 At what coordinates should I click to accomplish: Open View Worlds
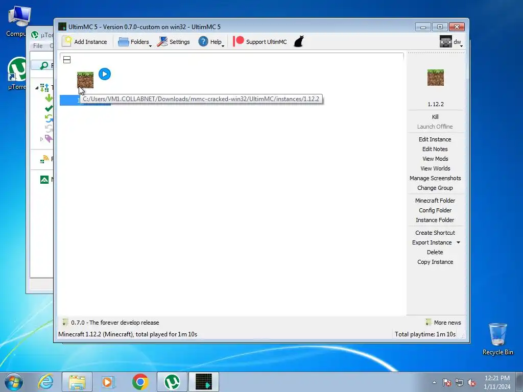tap(435, 168)
